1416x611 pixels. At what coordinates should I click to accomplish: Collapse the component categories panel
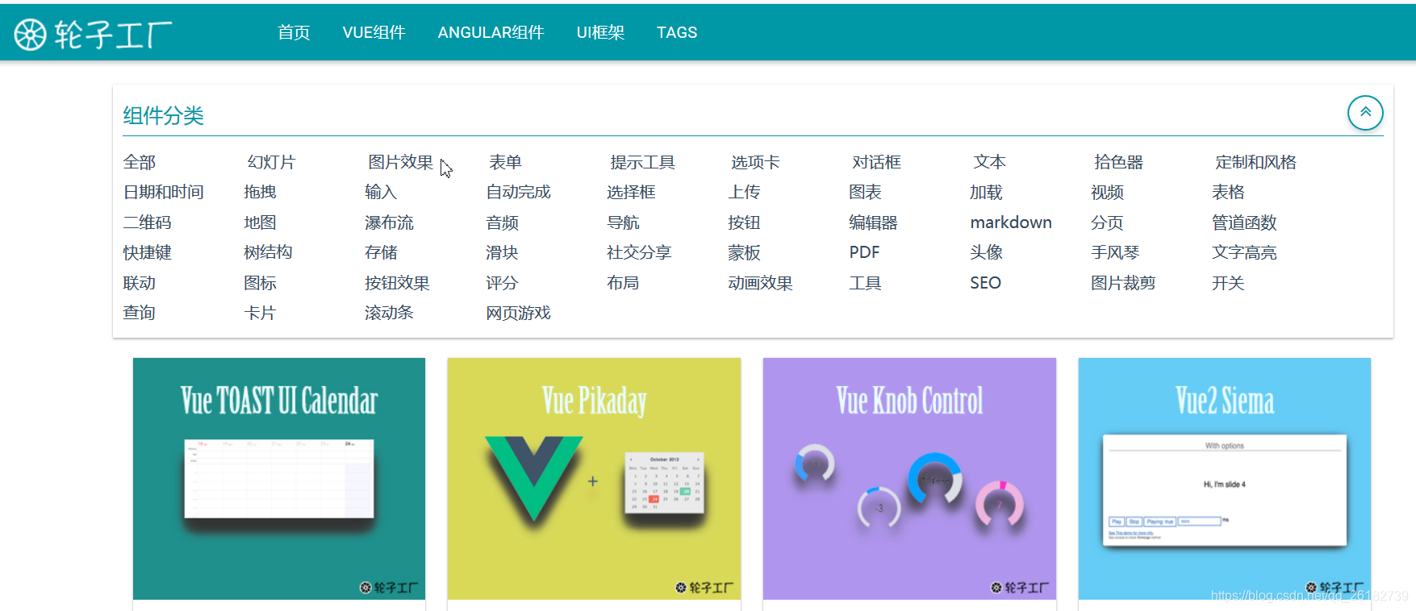[x=1365, y=113]
